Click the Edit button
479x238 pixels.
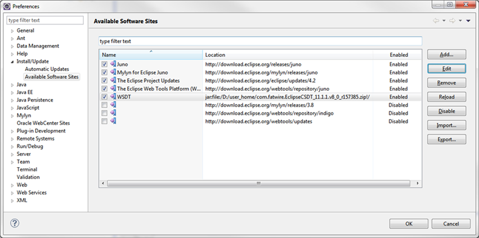point(446,69)
